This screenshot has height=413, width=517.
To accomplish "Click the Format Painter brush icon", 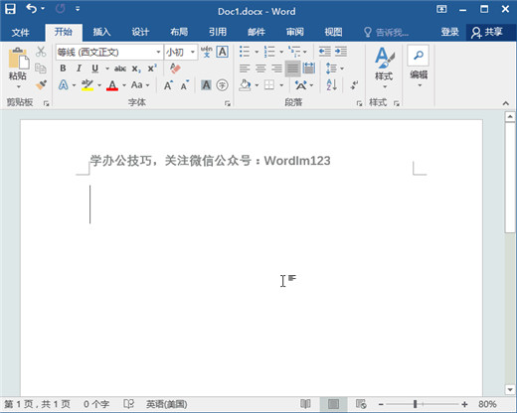I will [41, 84].
